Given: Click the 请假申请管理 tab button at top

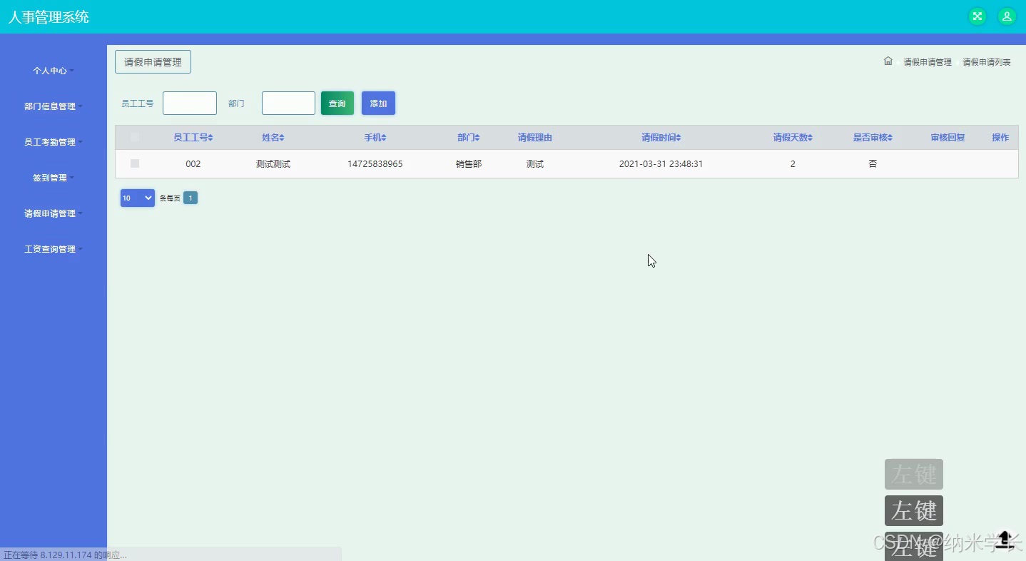Looking at the screenshot, I should (153, 62).
